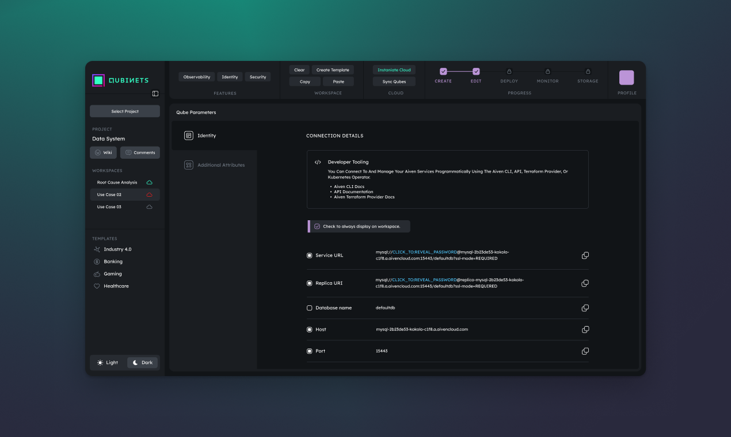Open the Aiven CLI Docs link
Image resolution: width=731 pixels, height=437 pixels.
click(x=349, y=187)
